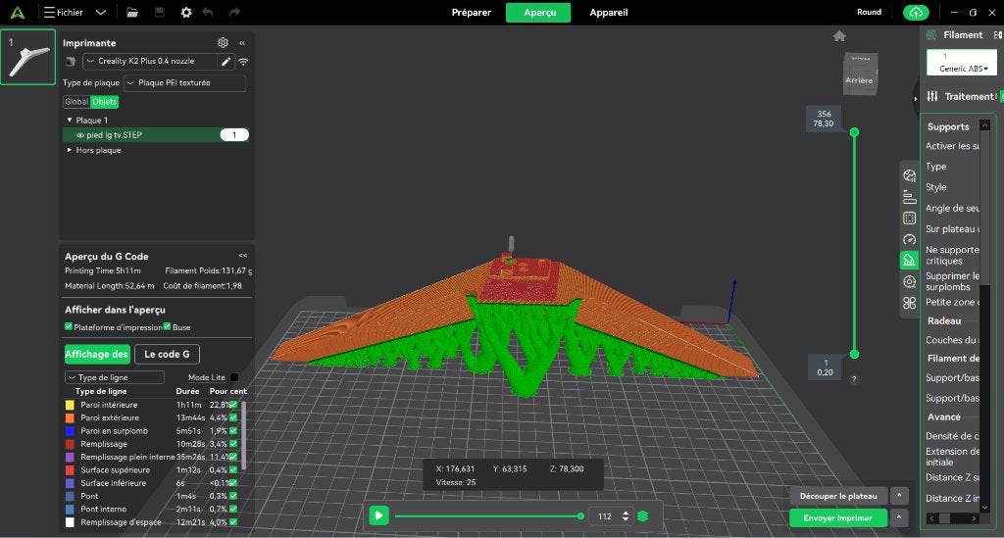Expand options next to Envoyer Imprimer

(899, 517)
